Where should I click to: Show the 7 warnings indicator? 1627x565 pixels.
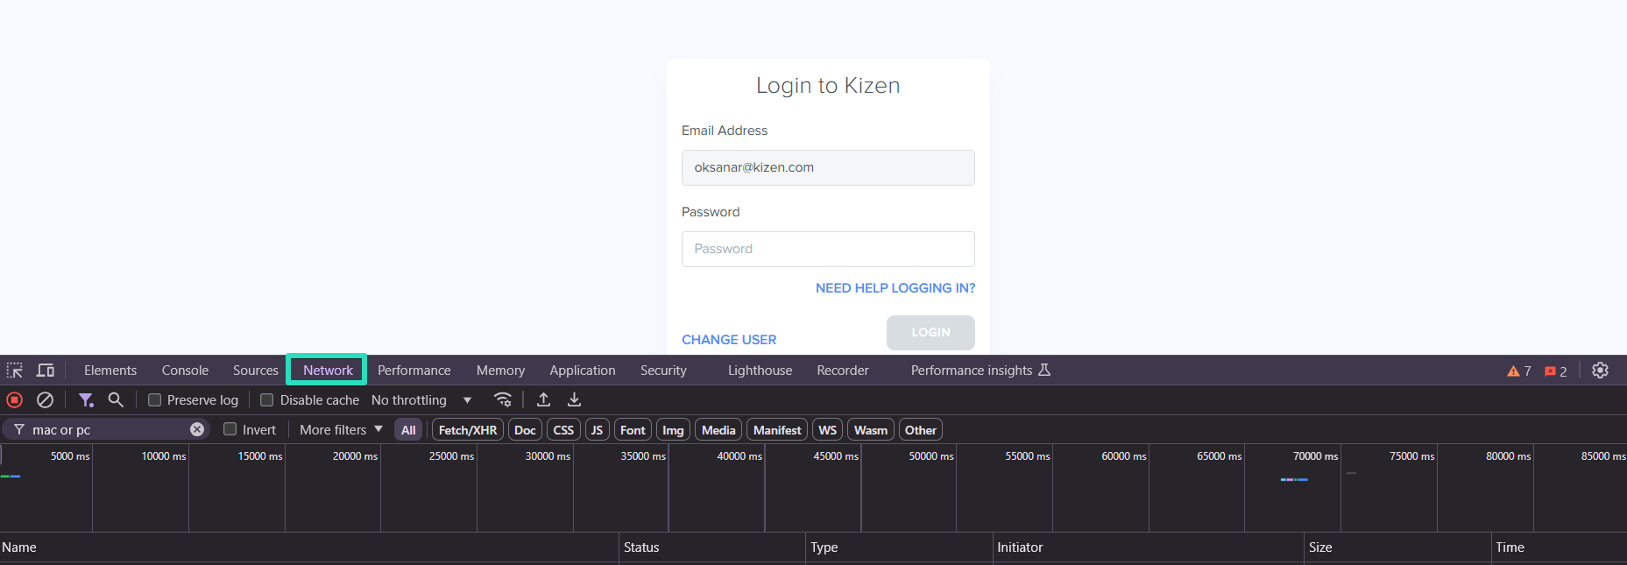click(x=1519, y=371)
